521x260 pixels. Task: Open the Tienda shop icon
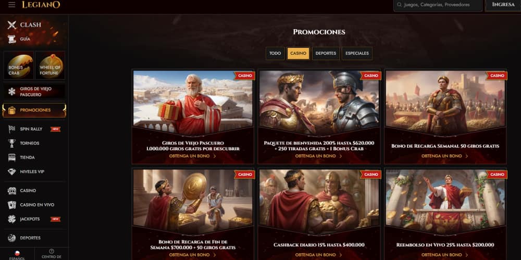pos(12,158)
